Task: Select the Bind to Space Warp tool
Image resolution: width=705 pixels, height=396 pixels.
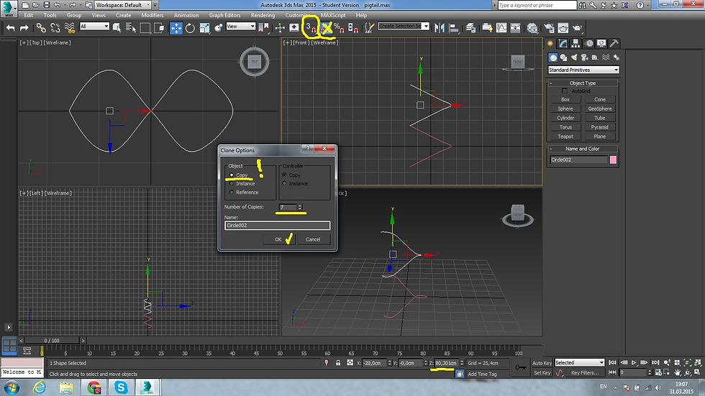Action: (x=70, y=28)
